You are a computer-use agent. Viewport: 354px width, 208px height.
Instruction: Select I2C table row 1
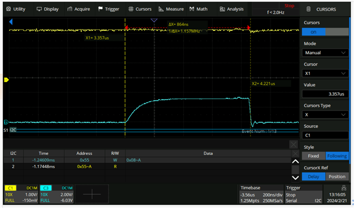pos(147,160)
